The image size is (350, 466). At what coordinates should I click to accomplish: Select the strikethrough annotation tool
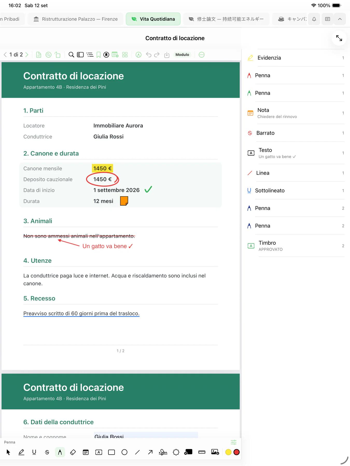[47, 452]
